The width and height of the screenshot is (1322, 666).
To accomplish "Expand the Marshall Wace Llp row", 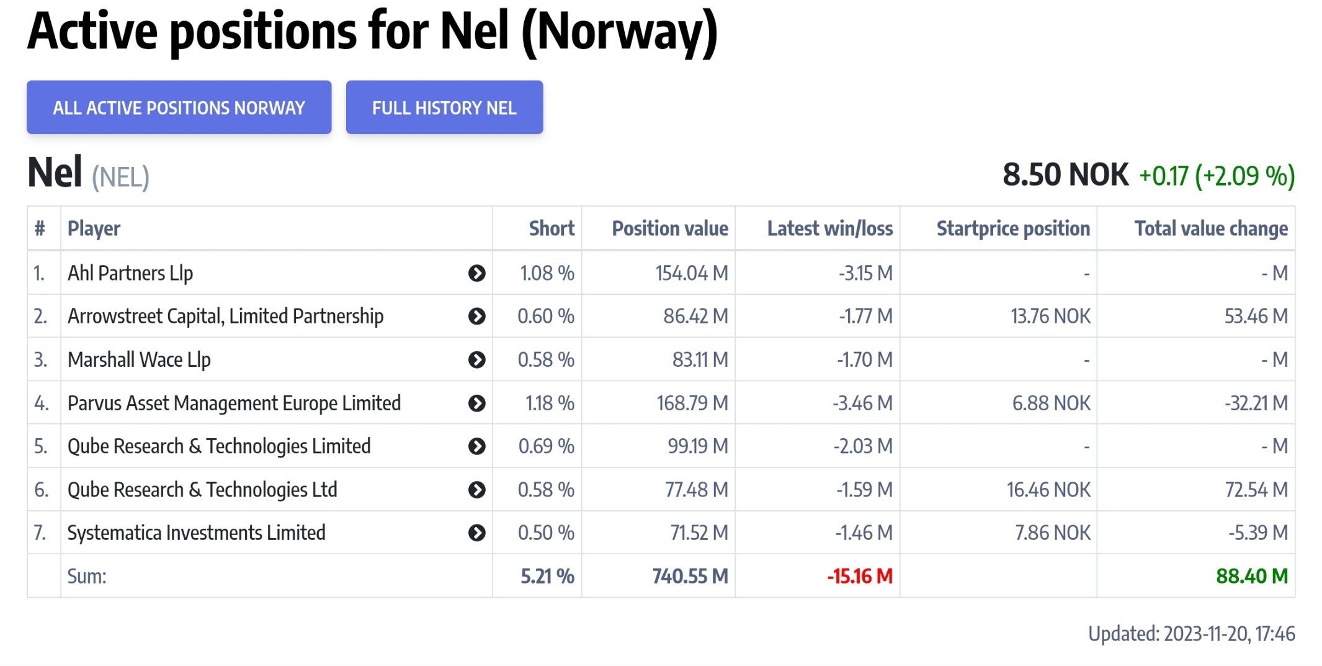I will 478,359.
